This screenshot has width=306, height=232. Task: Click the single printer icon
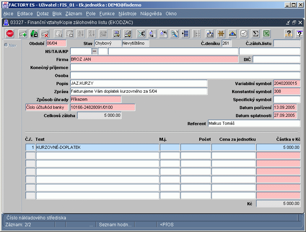[117, 34]
